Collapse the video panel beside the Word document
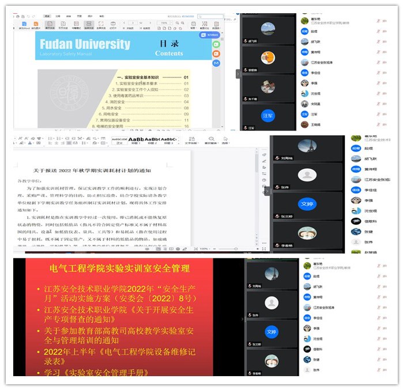403x390 pixels. [266, 192]
